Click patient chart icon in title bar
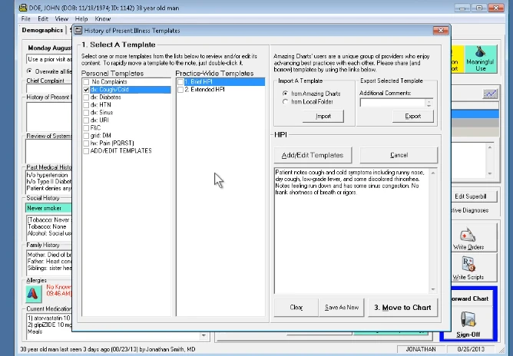This screenshot has width=513, height=356. 23,7
